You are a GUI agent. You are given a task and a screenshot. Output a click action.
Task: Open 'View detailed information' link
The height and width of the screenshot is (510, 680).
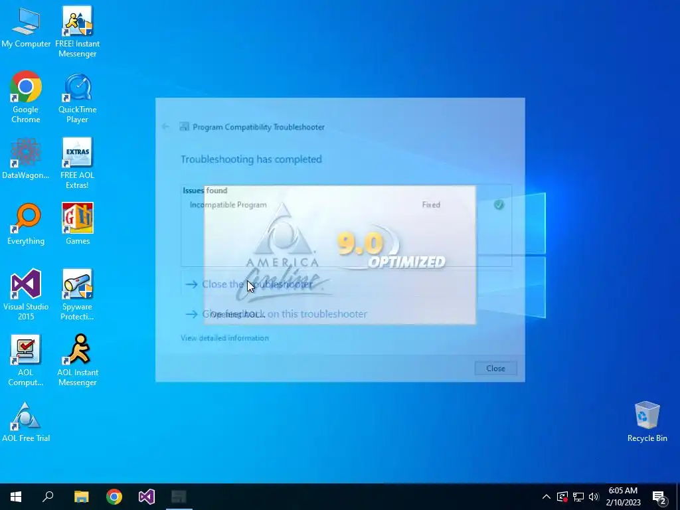[224, 338]
